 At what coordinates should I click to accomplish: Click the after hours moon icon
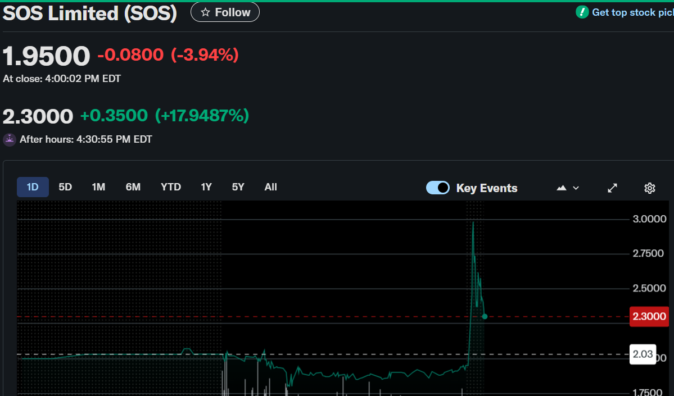(10, 140)
